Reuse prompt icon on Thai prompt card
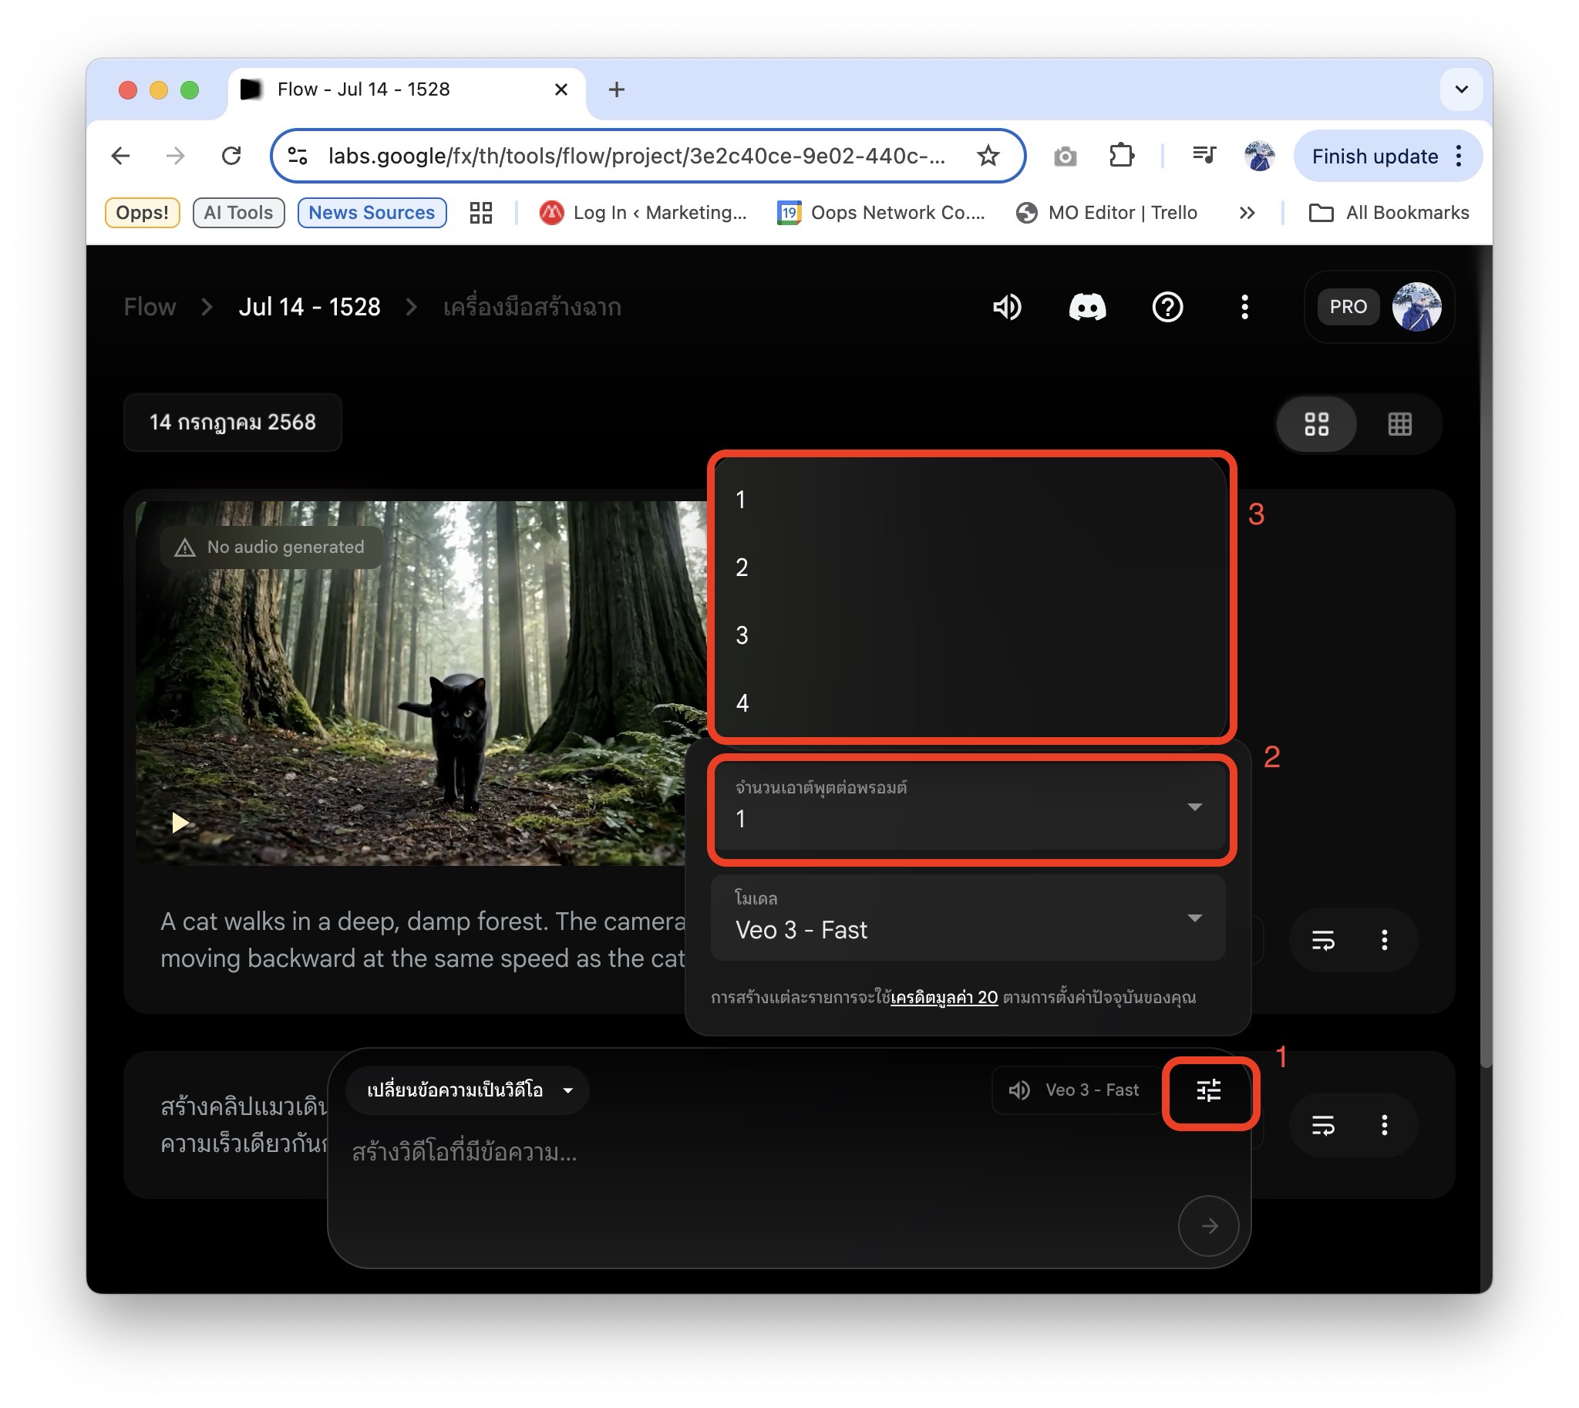The height and width of the screenshot is (1408, 1579). click(x=1323, y=1127)
